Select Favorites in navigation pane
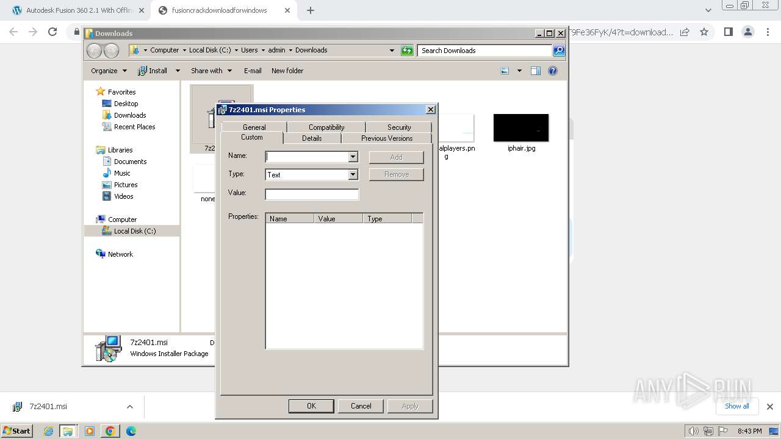Image resolution: width=781 pixels, height=439 pixels. (x=121, y=92)
